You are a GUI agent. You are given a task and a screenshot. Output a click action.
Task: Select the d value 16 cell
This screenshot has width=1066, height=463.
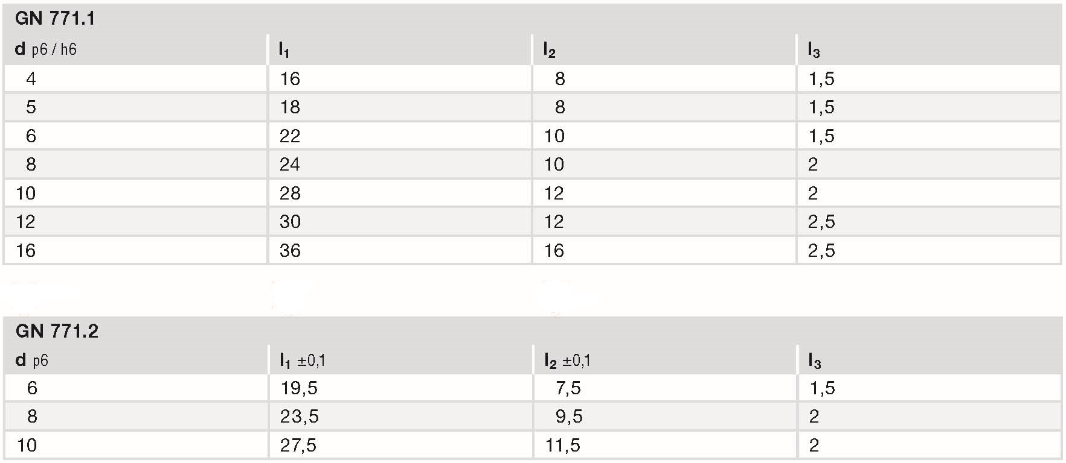click(x=26, y=251)
